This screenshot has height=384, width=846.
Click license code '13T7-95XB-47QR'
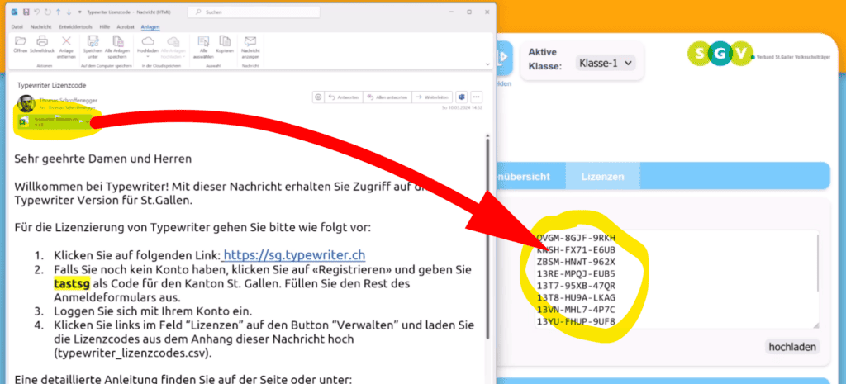pos(576,285)
